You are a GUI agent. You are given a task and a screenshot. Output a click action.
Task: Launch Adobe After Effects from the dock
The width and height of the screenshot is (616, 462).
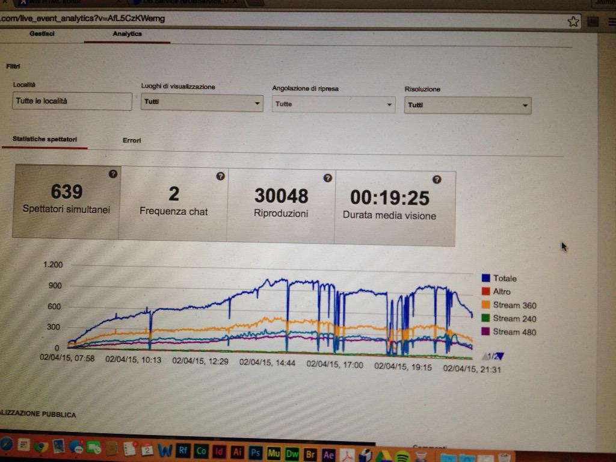coord(328,455)
